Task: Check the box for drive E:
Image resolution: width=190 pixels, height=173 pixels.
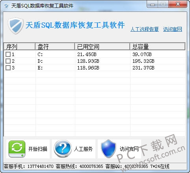Action: click(x=8, y=68)
